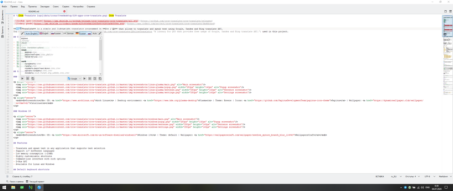Screen dimensions: 453x191
Task: Click the translation popup scroll up arrow
Action: [100, 38]
